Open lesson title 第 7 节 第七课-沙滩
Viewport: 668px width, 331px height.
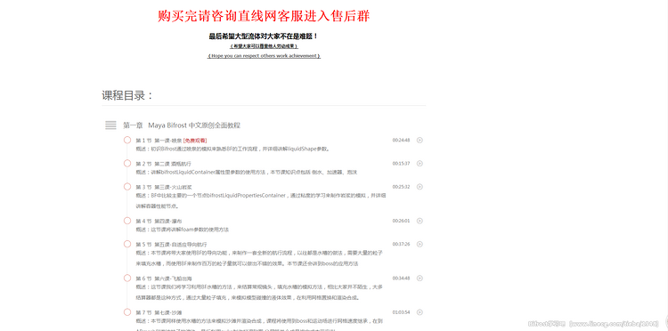pos(159,312)
